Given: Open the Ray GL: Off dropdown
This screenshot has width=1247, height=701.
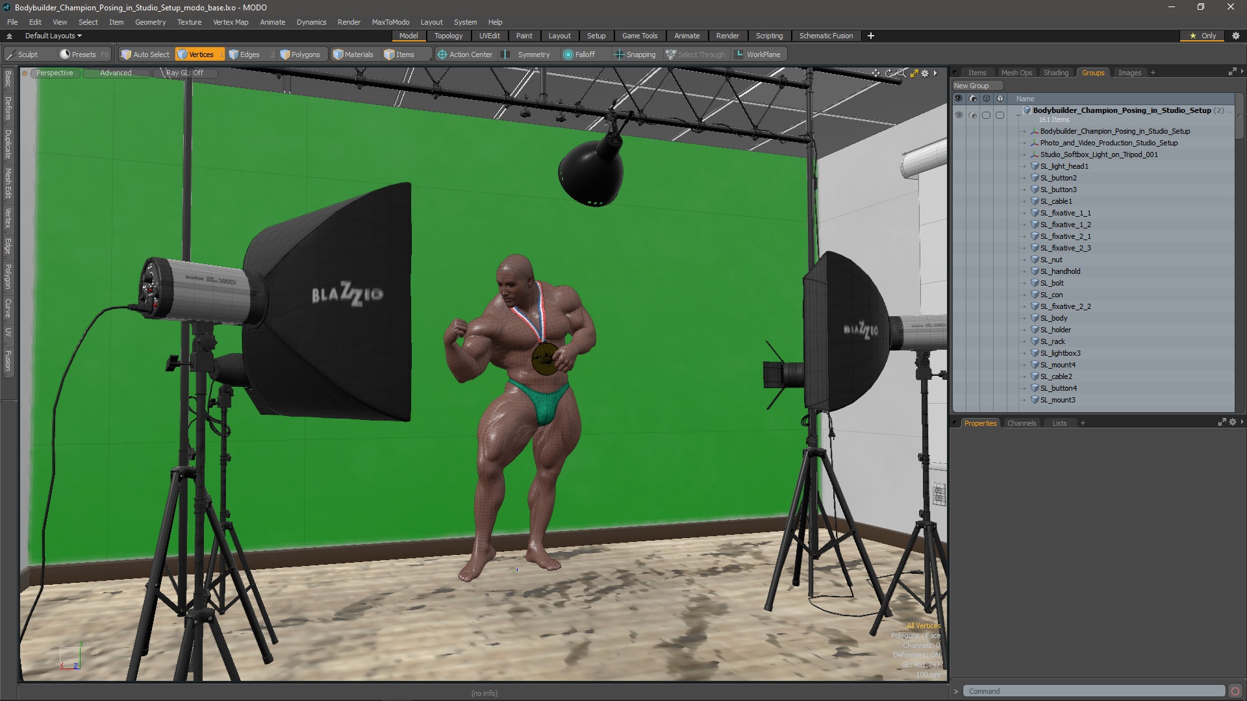Looking at the screenshot, I should click(185, 73).
